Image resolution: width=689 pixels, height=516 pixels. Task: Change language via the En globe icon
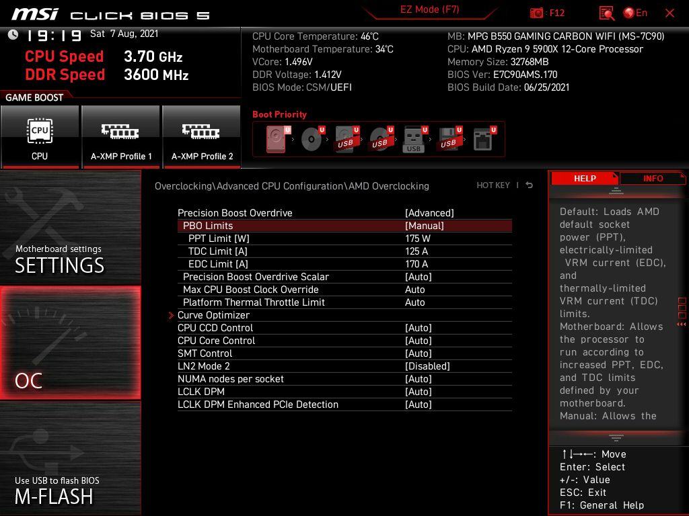coord(635,13)
